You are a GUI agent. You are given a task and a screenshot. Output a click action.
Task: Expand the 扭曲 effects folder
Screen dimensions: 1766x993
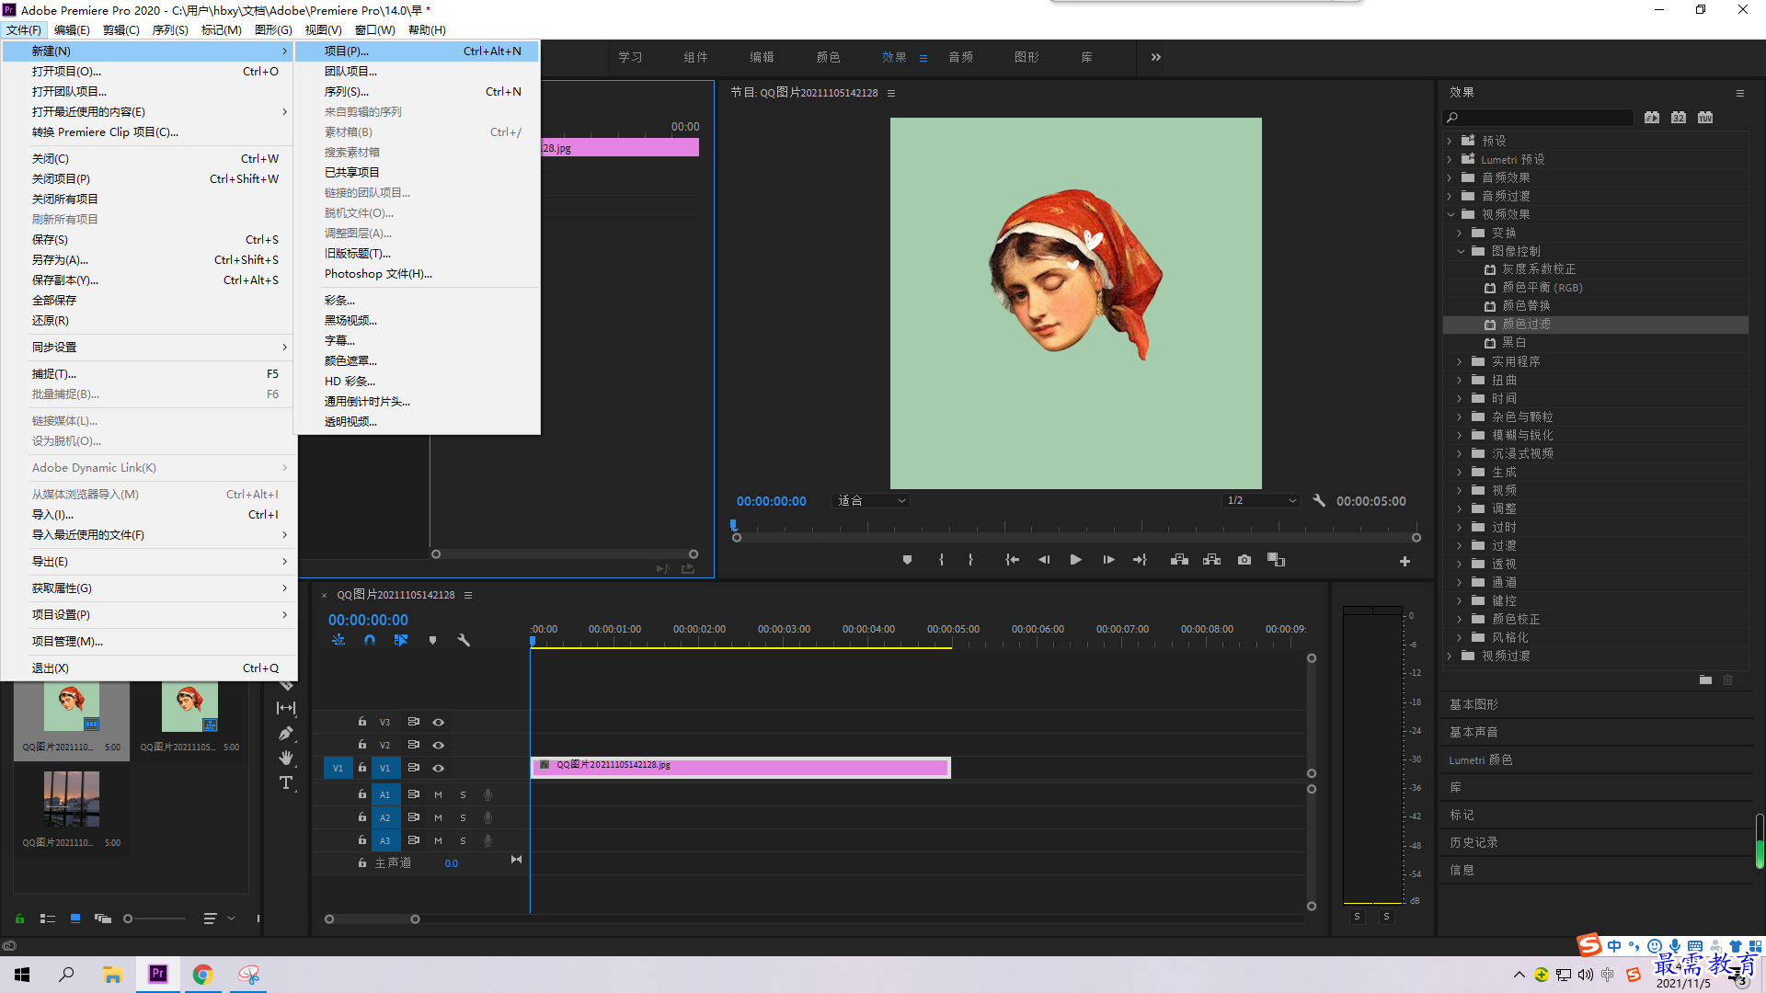pyautogui.click(x=1460, y=380)
